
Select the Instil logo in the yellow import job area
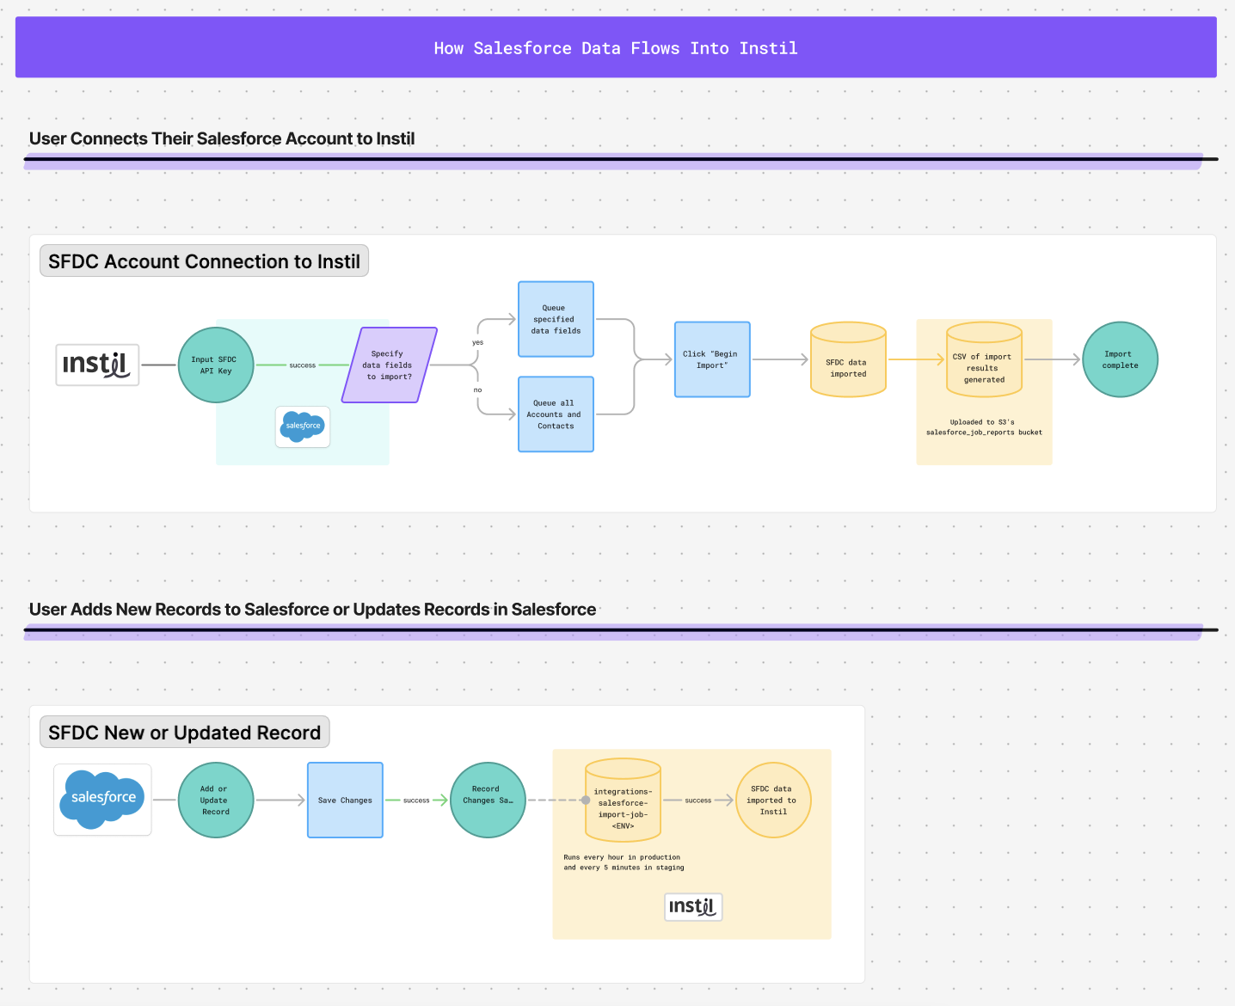tap(693, 906)
